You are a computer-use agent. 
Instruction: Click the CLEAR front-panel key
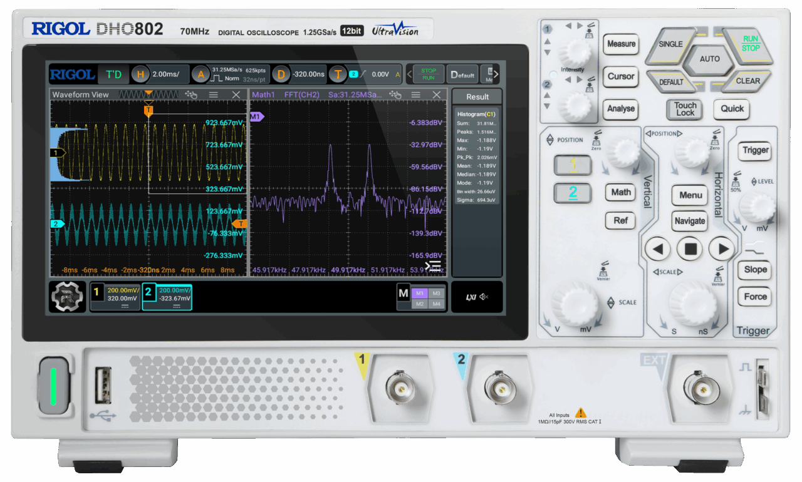click(747, 81)
